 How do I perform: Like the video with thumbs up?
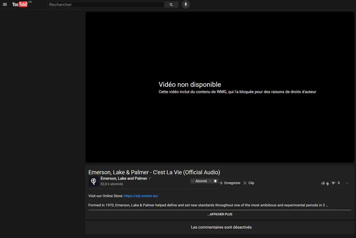coord(323,183)
